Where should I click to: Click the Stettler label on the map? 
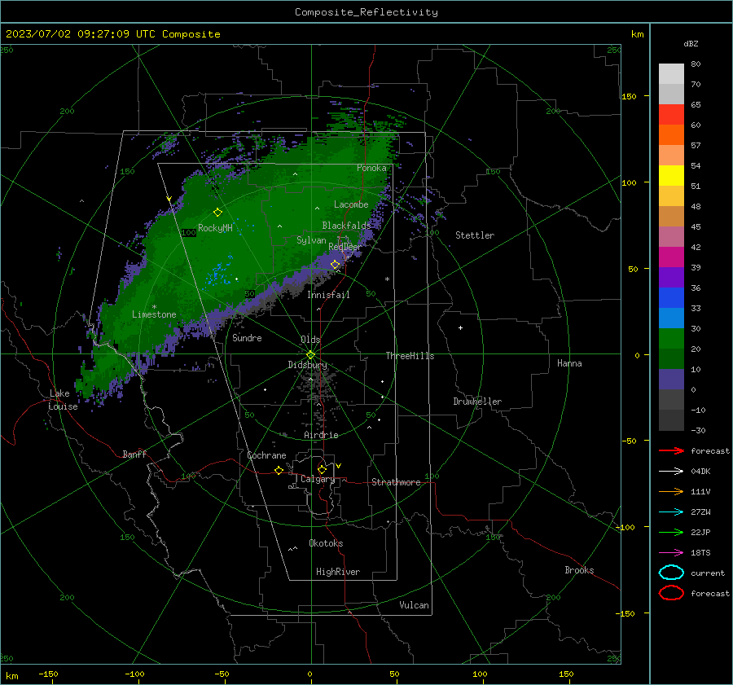(x=475, y=235)
